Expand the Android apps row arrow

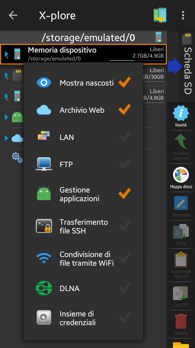(x=6, y=117)
